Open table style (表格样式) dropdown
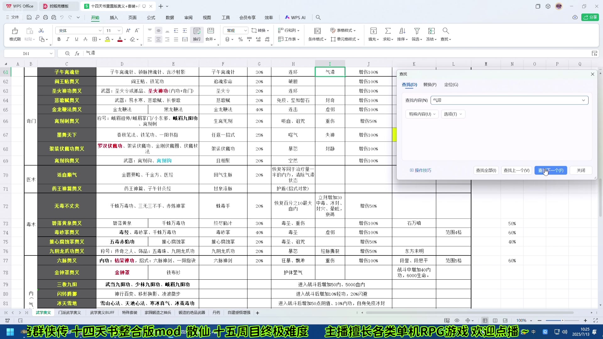 [x=343, y=30]
